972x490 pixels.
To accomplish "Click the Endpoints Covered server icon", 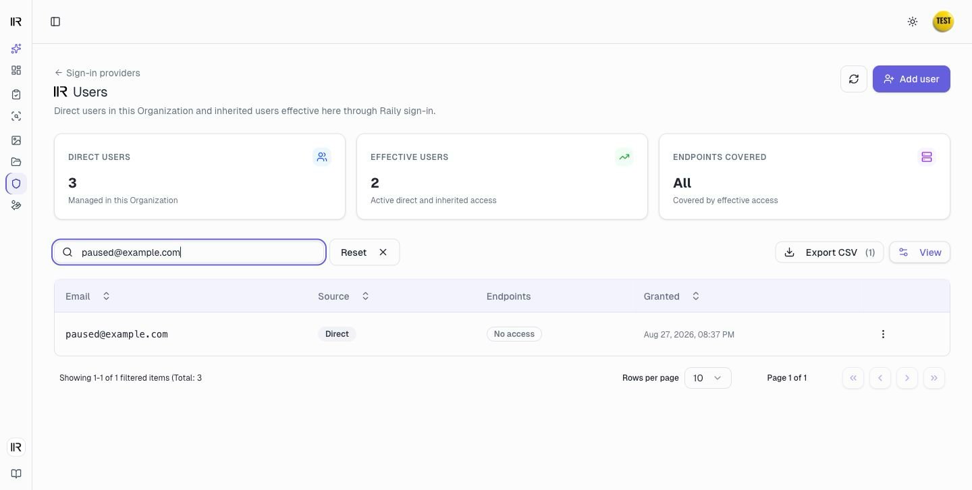I will coord(927,157).
